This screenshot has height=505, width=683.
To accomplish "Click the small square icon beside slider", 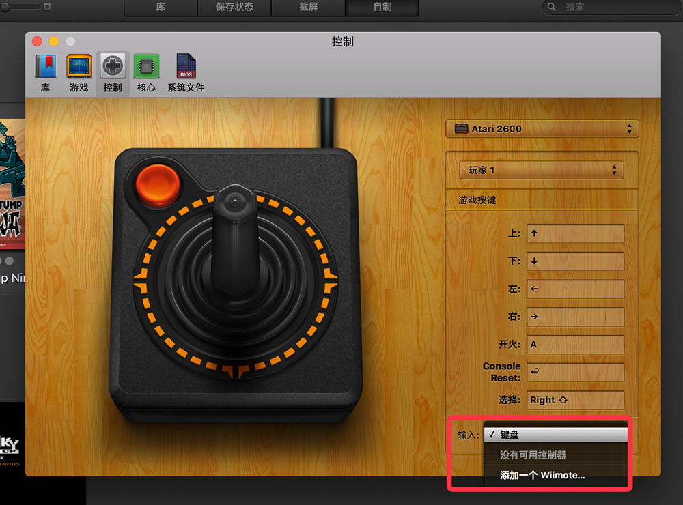I will pos(47,7).
